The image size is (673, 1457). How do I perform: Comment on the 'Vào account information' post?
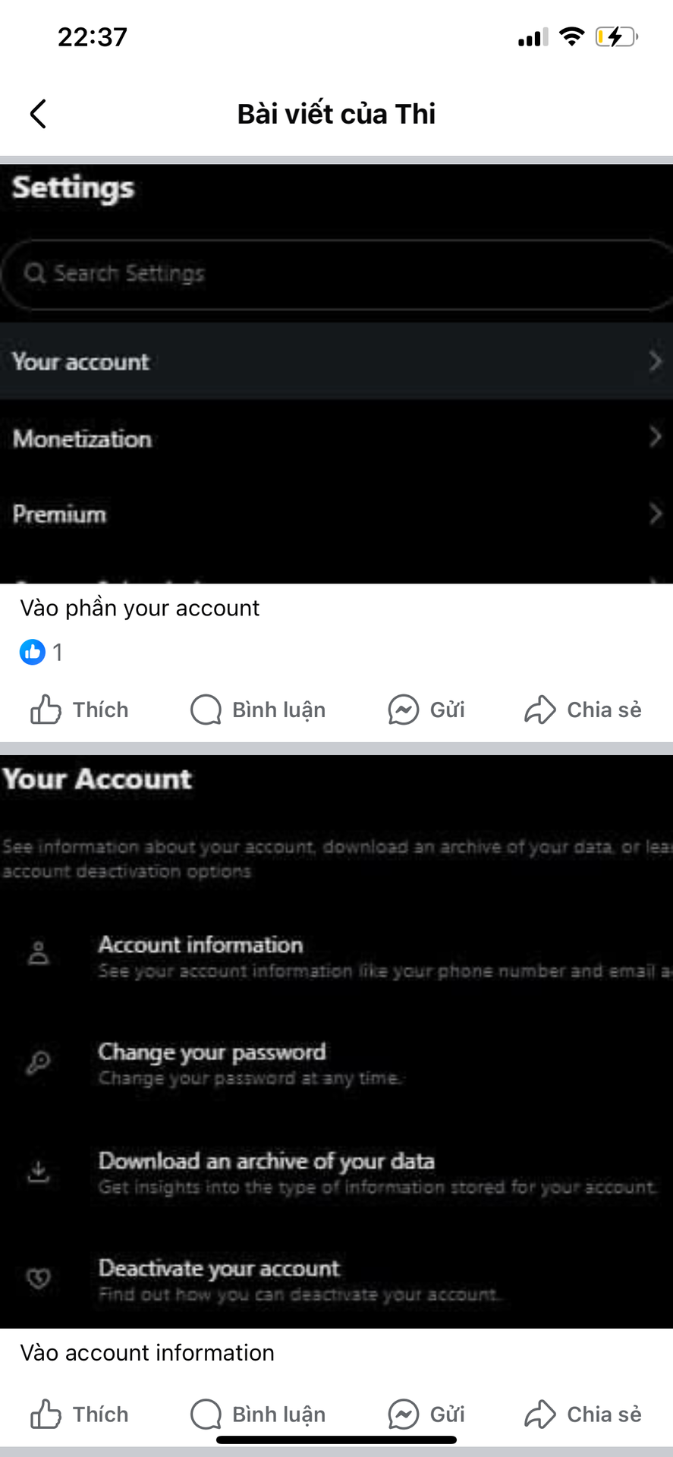pos(258,1415)
